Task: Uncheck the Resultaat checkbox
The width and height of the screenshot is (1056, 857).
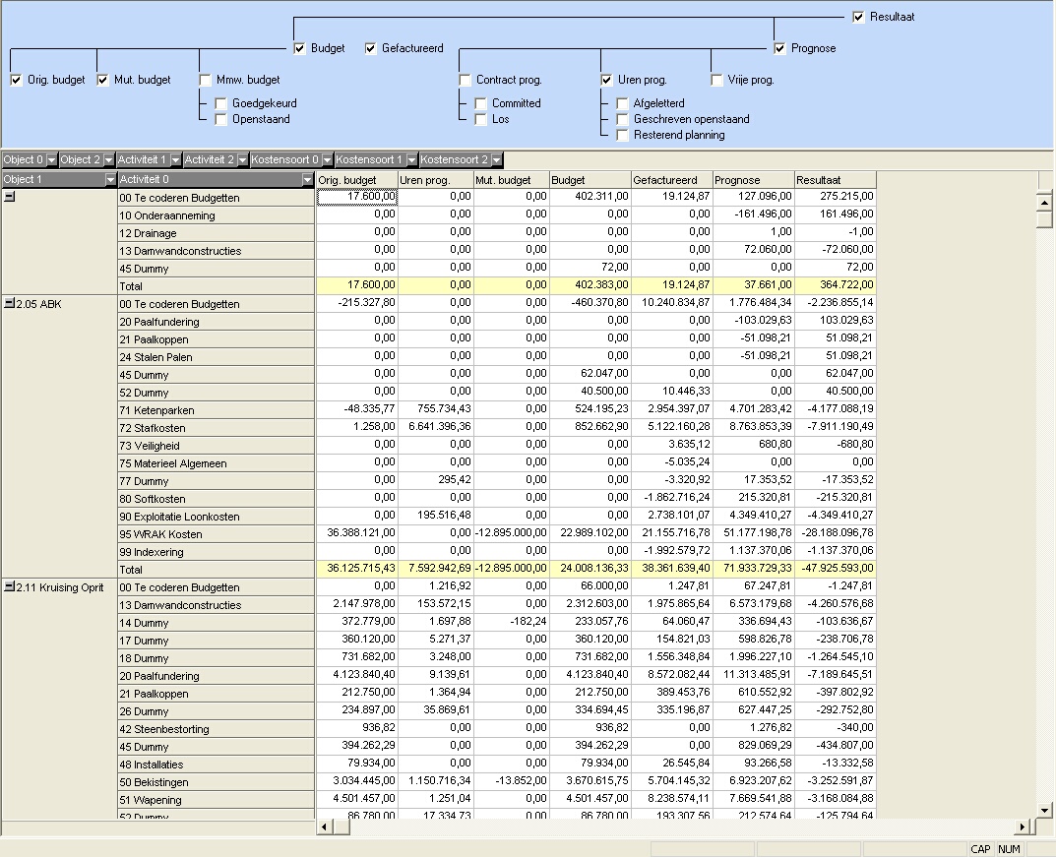Action: tap(858, 17)
